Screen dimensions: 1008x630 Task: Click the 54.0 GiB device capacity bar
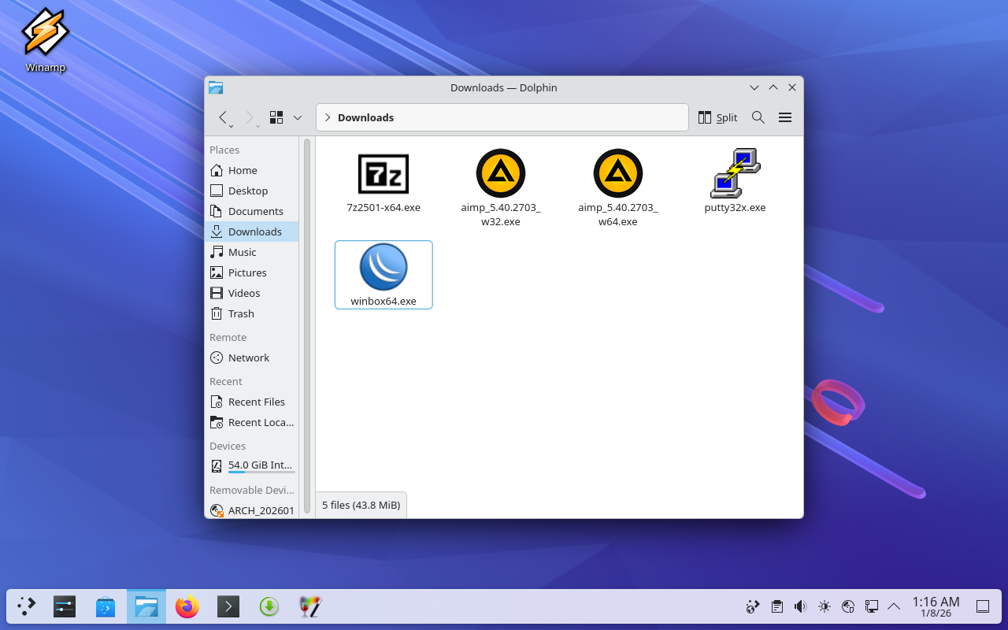[261, 472]
